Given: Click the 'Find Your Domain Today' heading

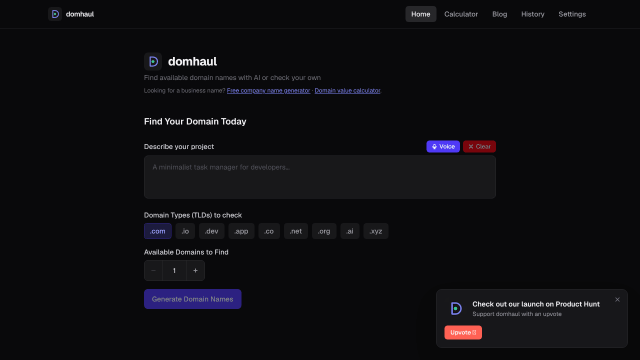Looking at the screenshot, I should click(195, 121).
